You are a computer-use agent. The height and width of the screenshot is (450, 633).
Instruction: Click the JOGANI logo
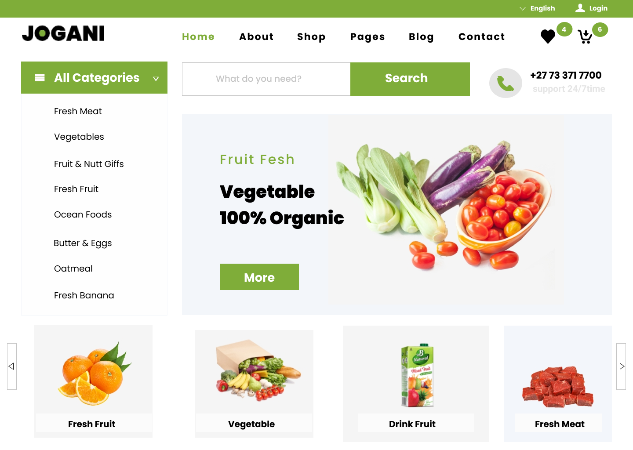point(63,33)
